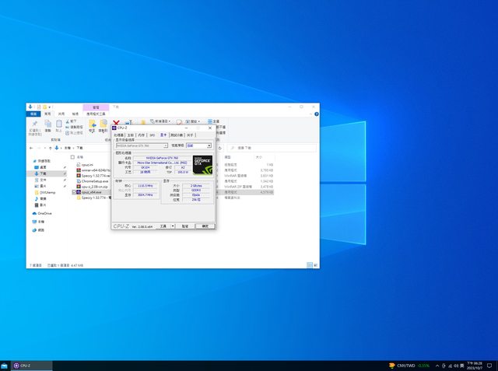Image resolution: width=498 pixels, height=371 pixels.
Task: Click the Explorer back navigation arrow
Action: [x=31, y=146]
